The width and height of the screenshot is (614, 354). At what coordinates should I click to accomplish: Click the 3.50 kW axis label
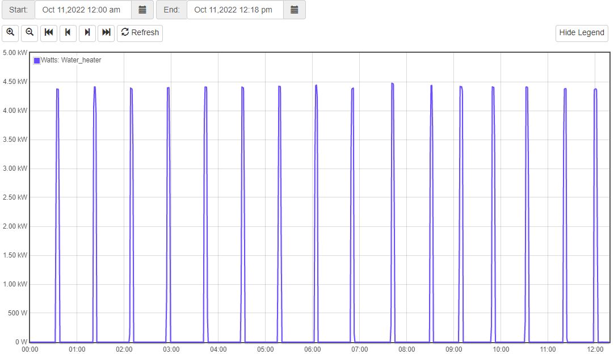pyautogui.click(x=15, y=140)
